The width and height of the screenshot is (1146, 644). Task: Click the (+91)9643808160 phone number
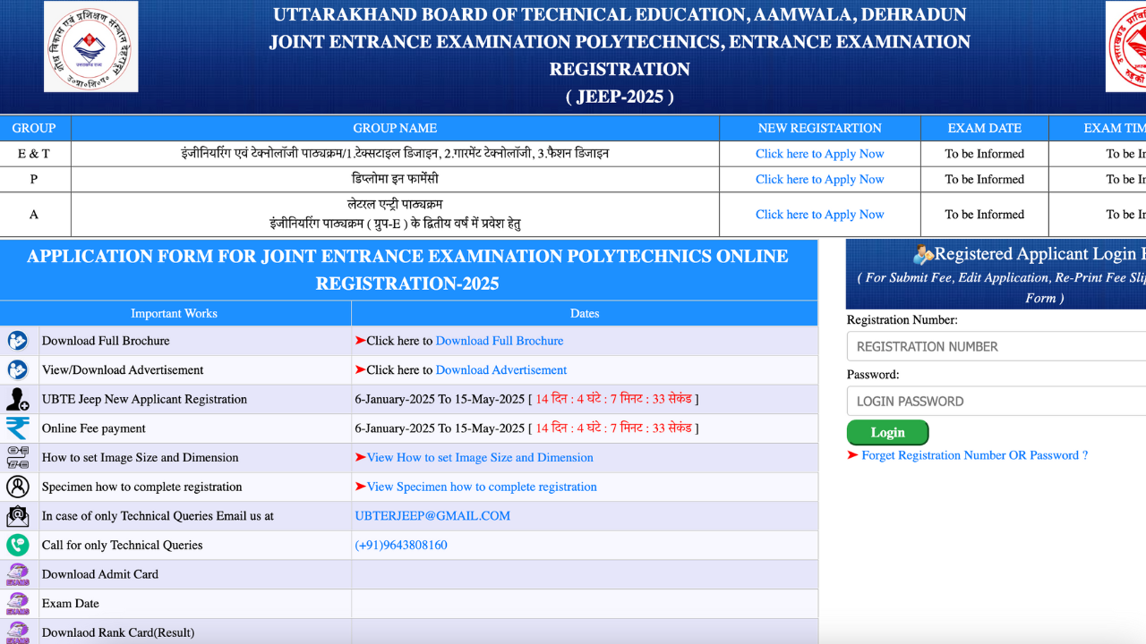coord(401,545)
